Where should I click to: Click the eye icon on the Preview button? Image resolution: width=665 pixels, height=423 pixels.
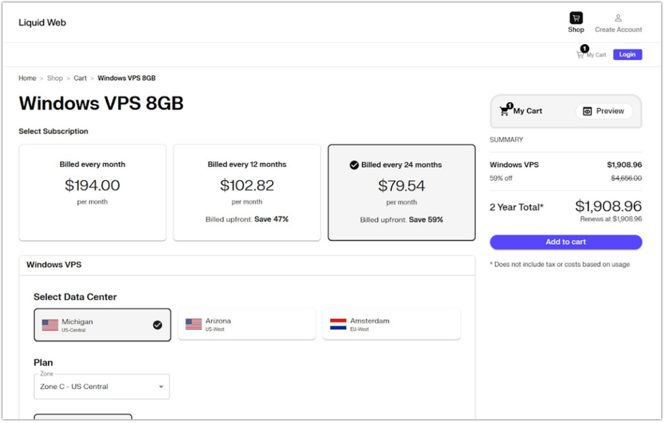(x=587, y=111)
